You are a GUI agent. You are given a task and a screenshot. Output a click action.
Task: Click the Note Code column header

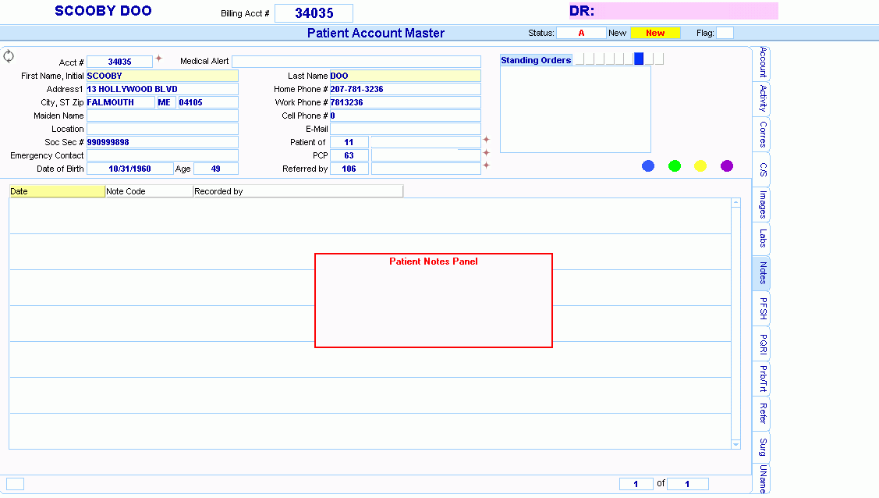(x=149, y=191)
